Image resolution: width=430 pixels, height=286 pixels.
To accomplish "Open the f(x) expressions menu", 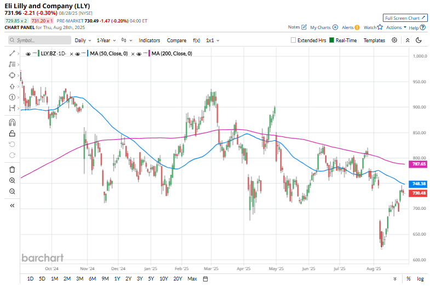I will [x=196, y=41].
